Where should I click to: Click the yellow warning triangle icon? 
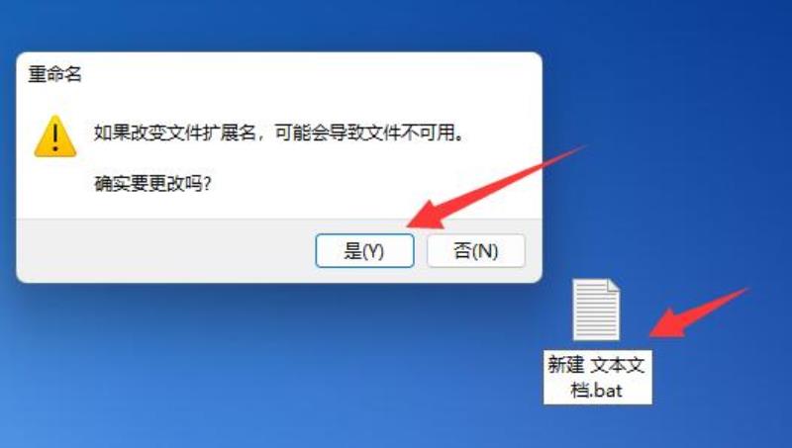click(55, 136)
